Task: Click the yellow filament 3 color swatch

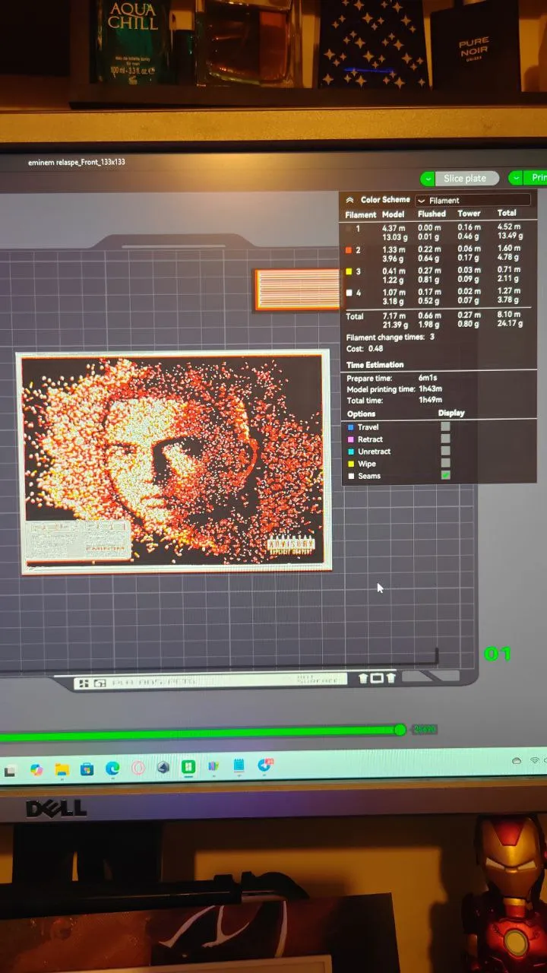Action: [349, 271]
